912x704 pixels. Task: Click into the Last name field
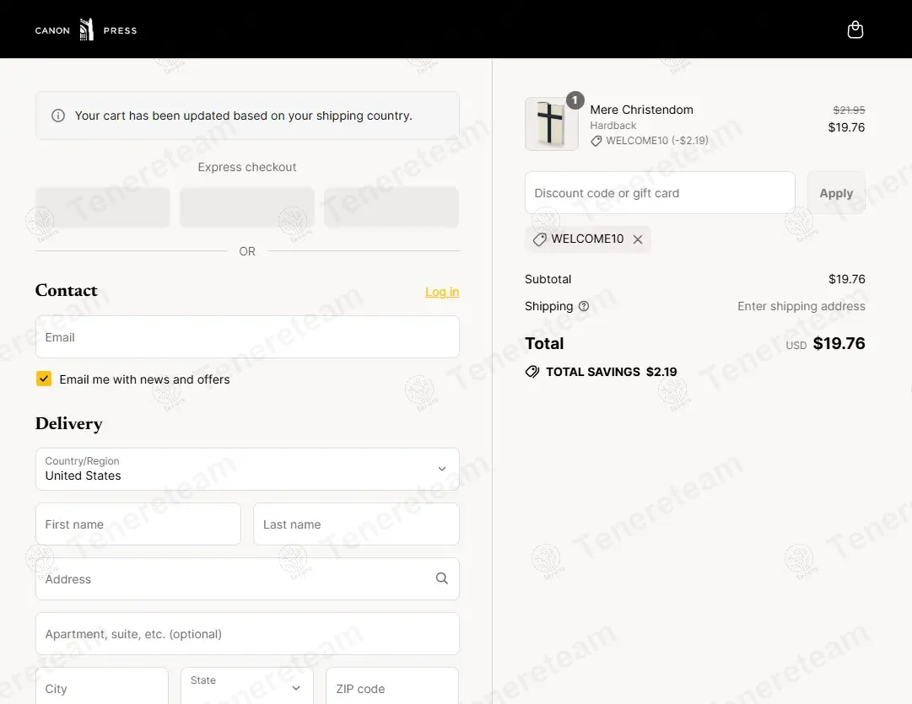coord(356,524)
